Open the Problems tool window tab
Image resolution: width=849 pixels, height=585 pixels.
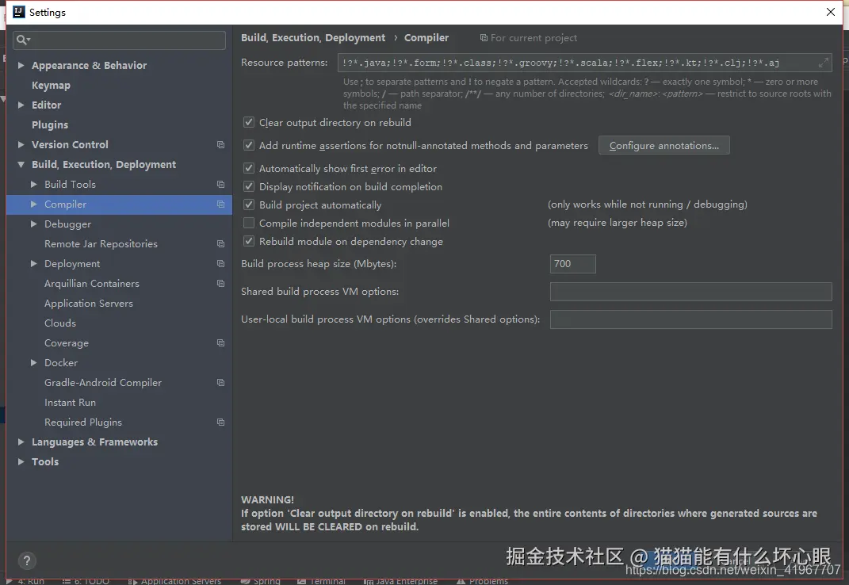(x=483, y=581)
